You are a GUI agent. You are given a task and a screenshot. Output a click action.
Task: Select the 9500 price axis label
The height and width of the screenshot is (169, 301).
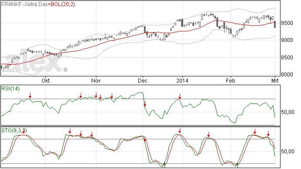point(287,23)
